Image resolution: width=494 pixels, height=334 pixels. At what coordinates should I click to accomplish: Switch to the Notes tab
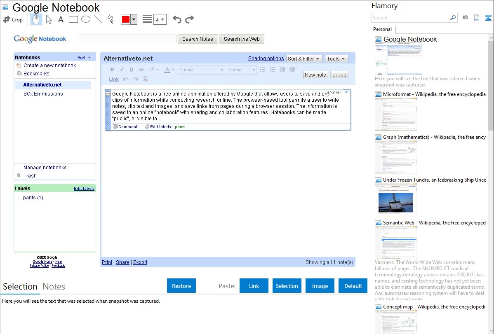click(x=54, y=287)
